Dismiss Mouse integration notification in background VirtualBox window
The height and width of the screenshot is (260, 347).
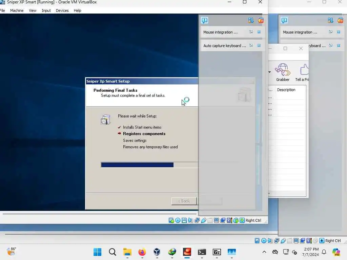click(339, 32)
